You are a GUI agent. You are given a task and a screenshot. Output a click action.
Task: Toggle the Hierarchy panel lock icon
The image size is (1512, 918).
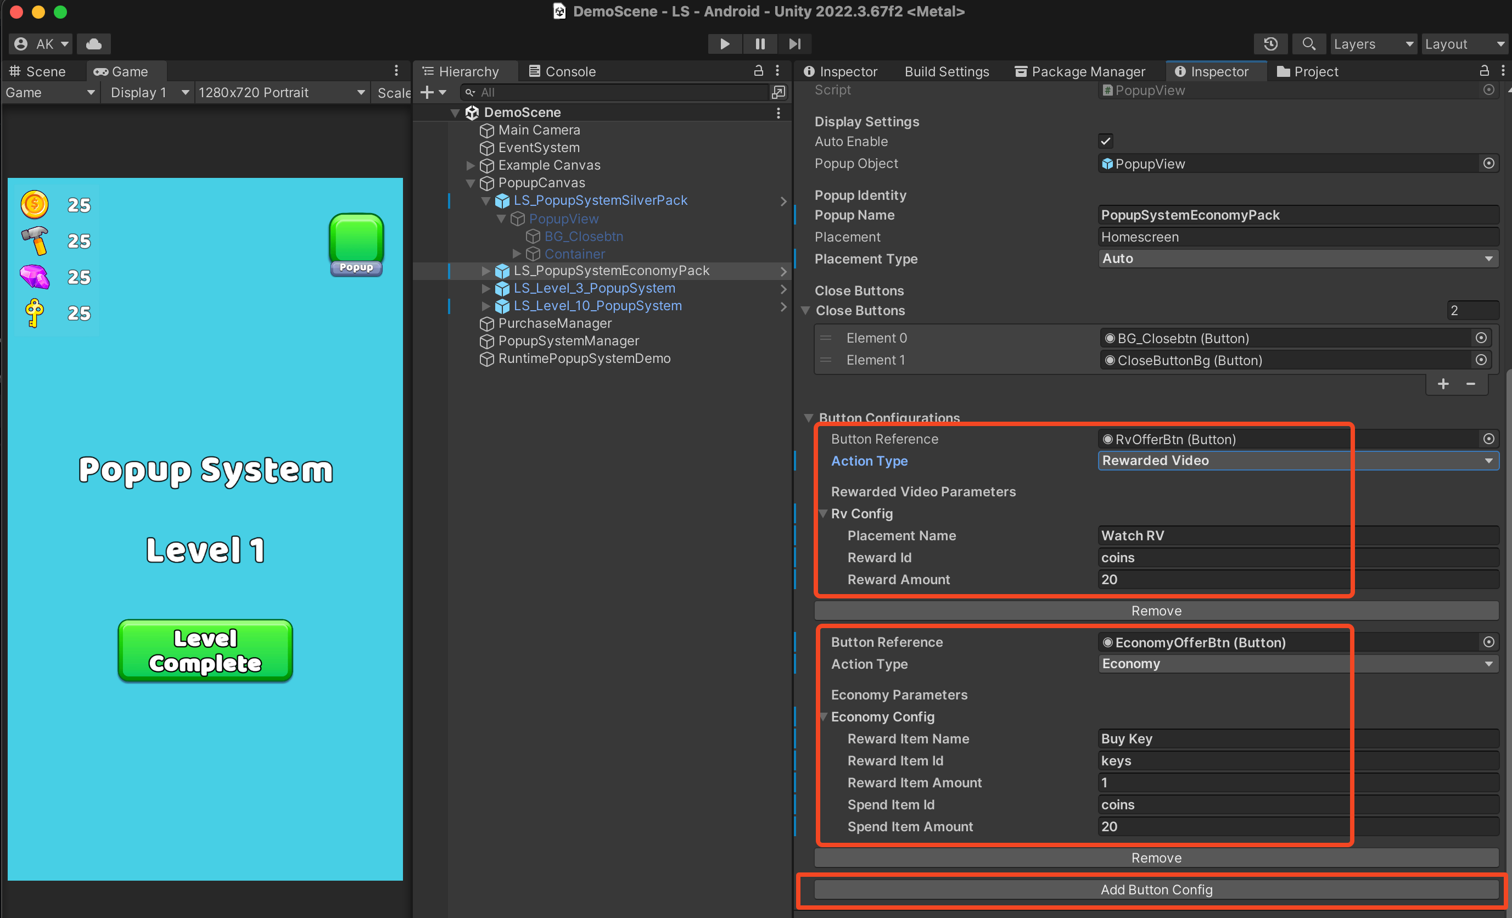coord(758,71)
